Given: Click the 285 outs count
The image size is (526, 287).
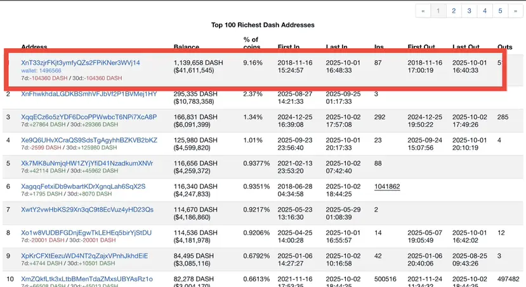Looking at the screenshot, I should (x=503, y=117).
